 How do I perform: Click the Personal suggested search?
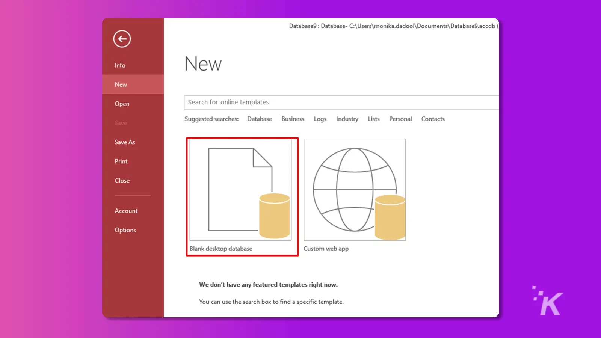[400, 119]
